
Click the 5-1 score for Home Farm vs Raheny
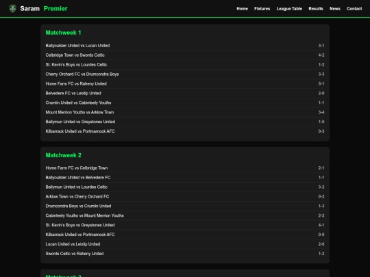pos(321,83)
